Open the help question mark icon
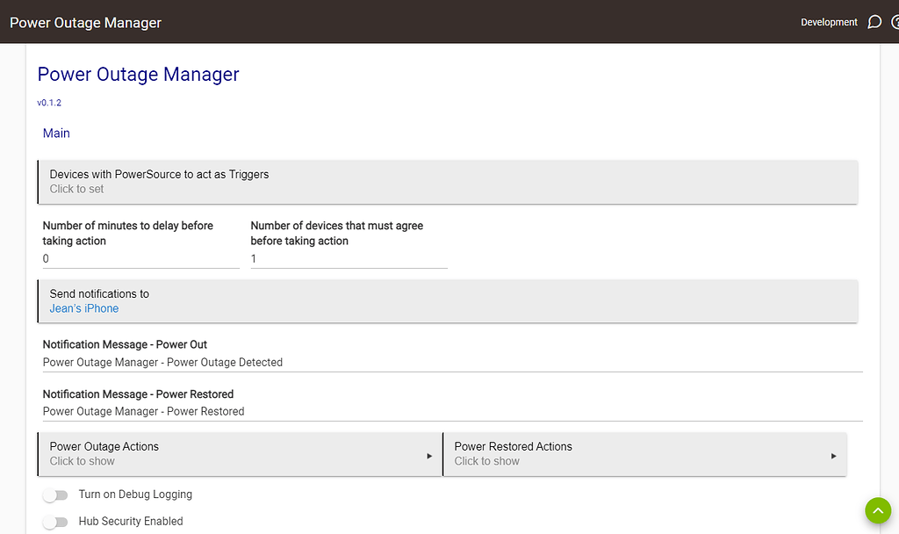The height and width of the screenshot is (534, 899). tap(895, 22)
